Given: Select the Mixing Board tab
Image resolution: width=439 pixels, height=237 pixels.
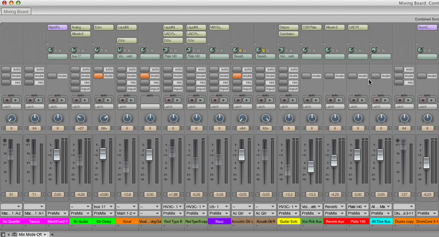Looking at the screenshot, I should [16, 12].
